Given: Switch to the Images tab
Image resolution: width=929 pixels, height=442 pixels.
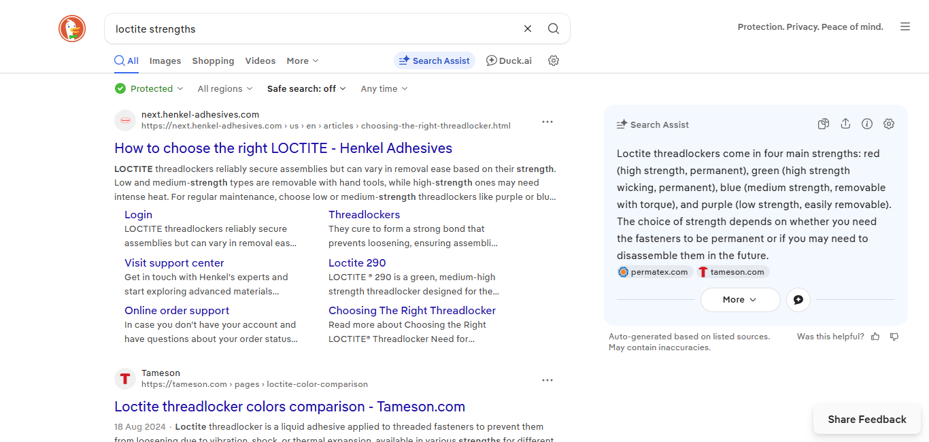Looking at the screenshot, I should click(x=165, y=61).
